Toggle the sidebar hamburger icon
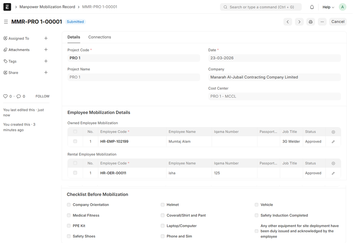Image resolution: width=354 pixels, height=243 pixels. point(6,22)
